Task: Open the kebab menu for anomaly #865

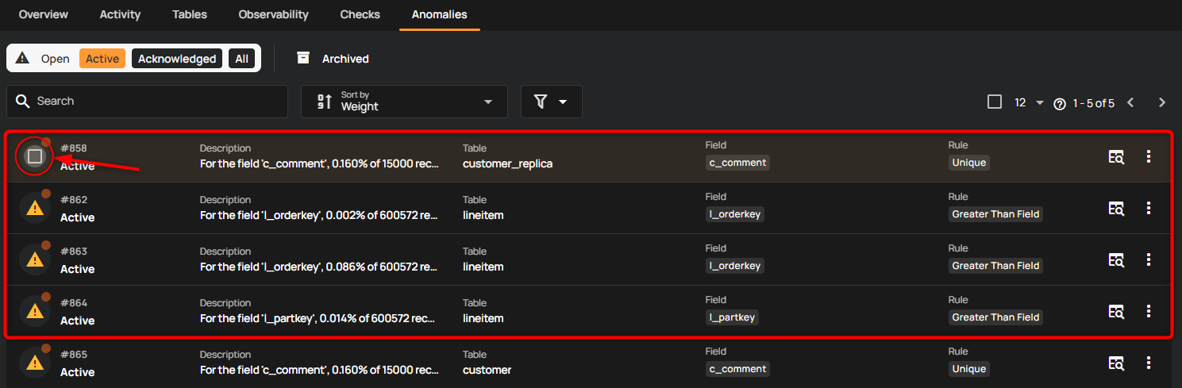Action: coord(1148,363)
